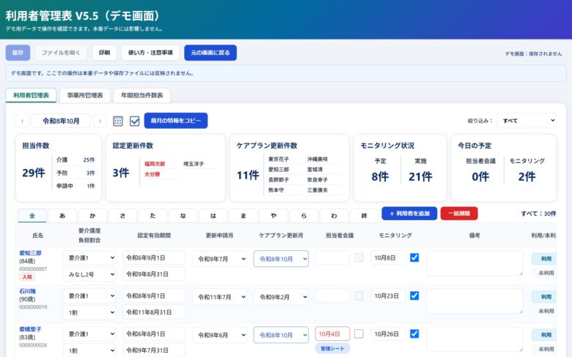This screenshot has height=357, width=572.
Task: Switch to 年間担当件数表 tab
Action: [142, 95]
